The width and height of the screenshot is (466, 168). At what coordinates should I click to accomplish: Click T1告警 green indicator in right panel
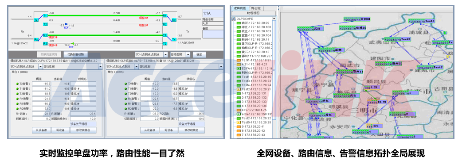pos(126,88)
